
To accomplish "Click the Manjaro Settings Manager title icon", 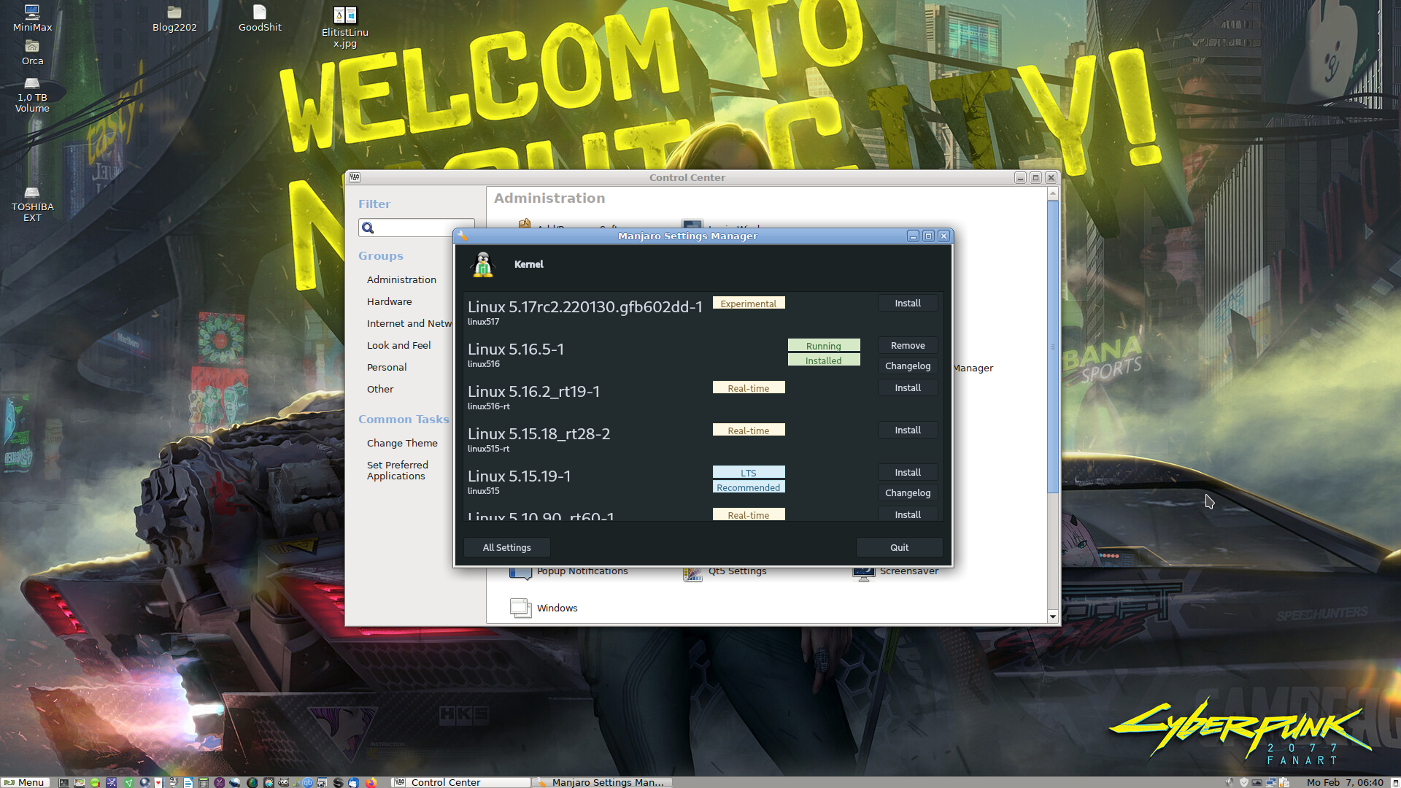I will (x=462, y=236).
